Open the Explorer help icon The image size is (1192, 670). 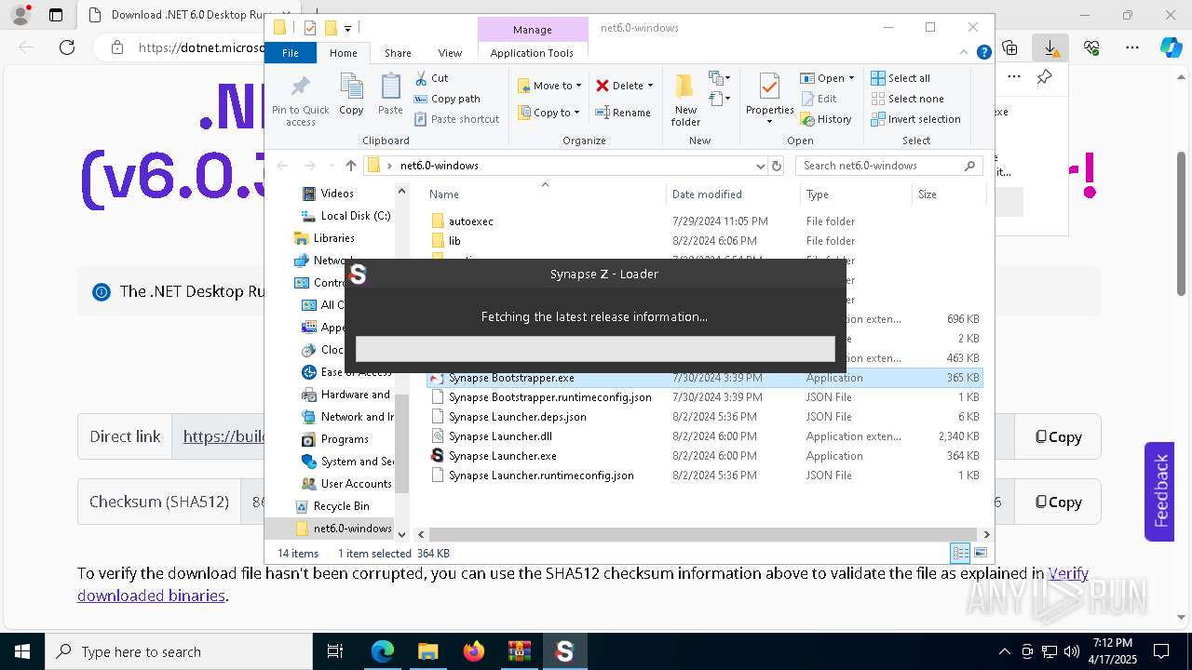pos(983,53)
